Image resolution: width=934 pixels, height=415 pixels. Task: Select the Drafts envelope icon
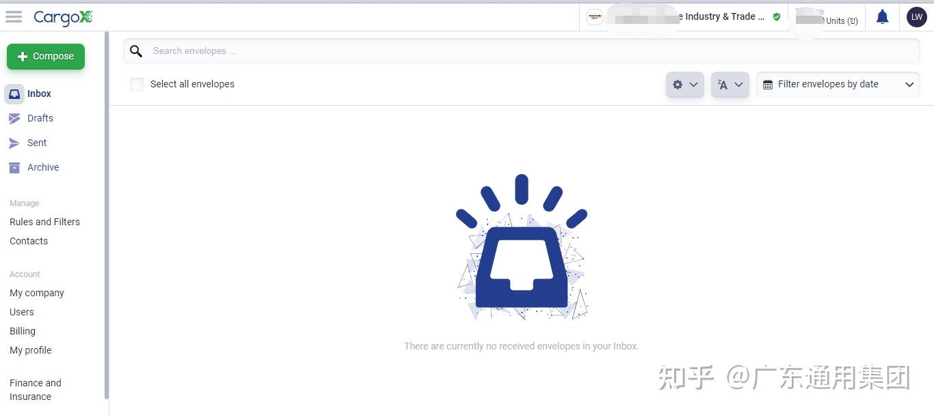[14, 118]
